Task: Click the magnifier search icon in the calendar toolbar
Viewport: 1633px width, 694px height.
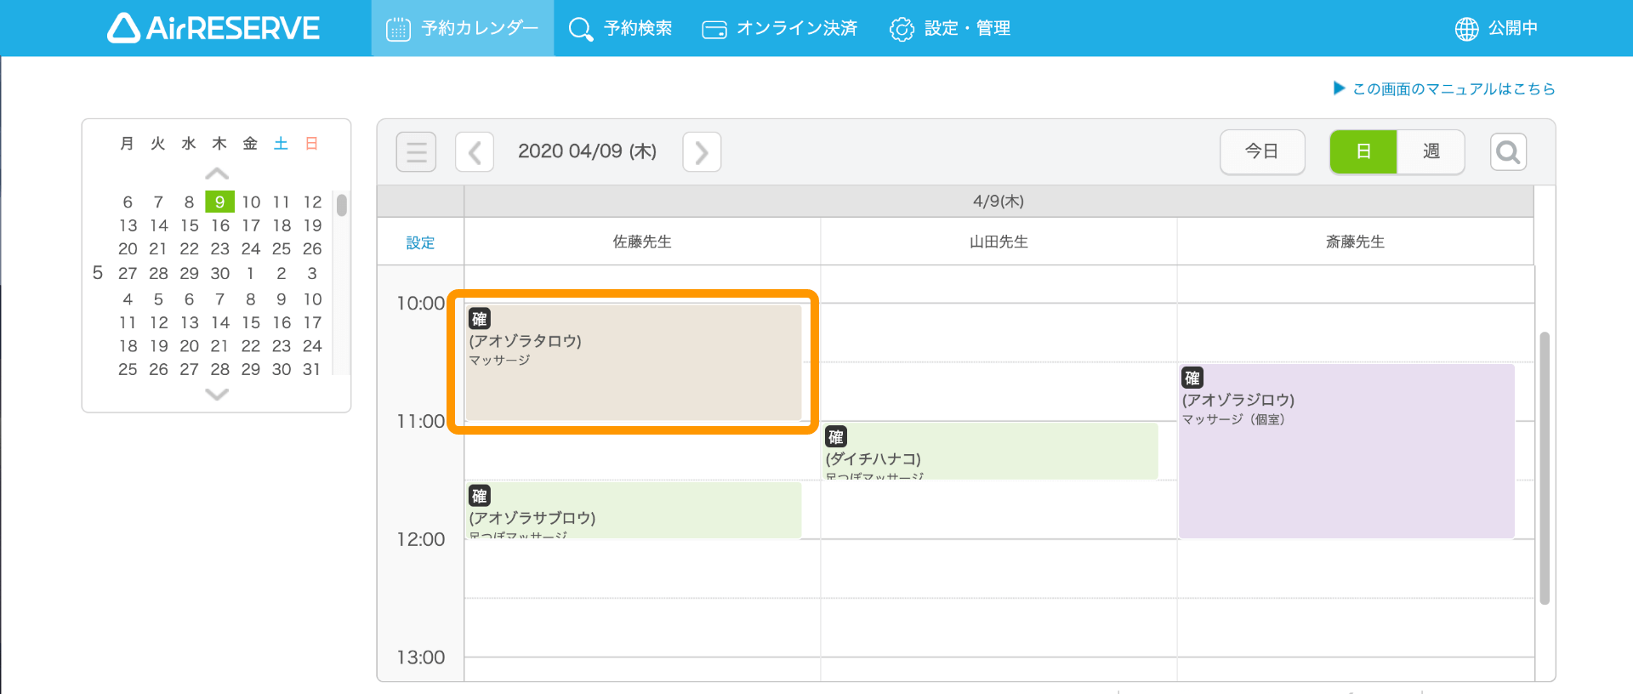Action: tap(1508, 152)
